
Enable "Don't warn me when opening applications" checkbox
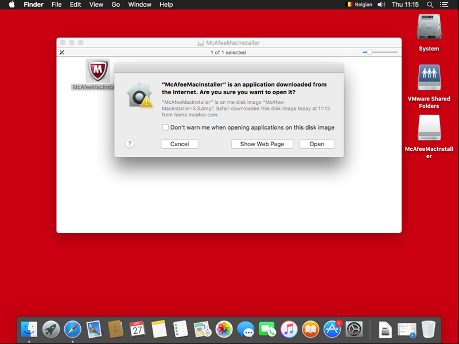(x=165, y=127)
